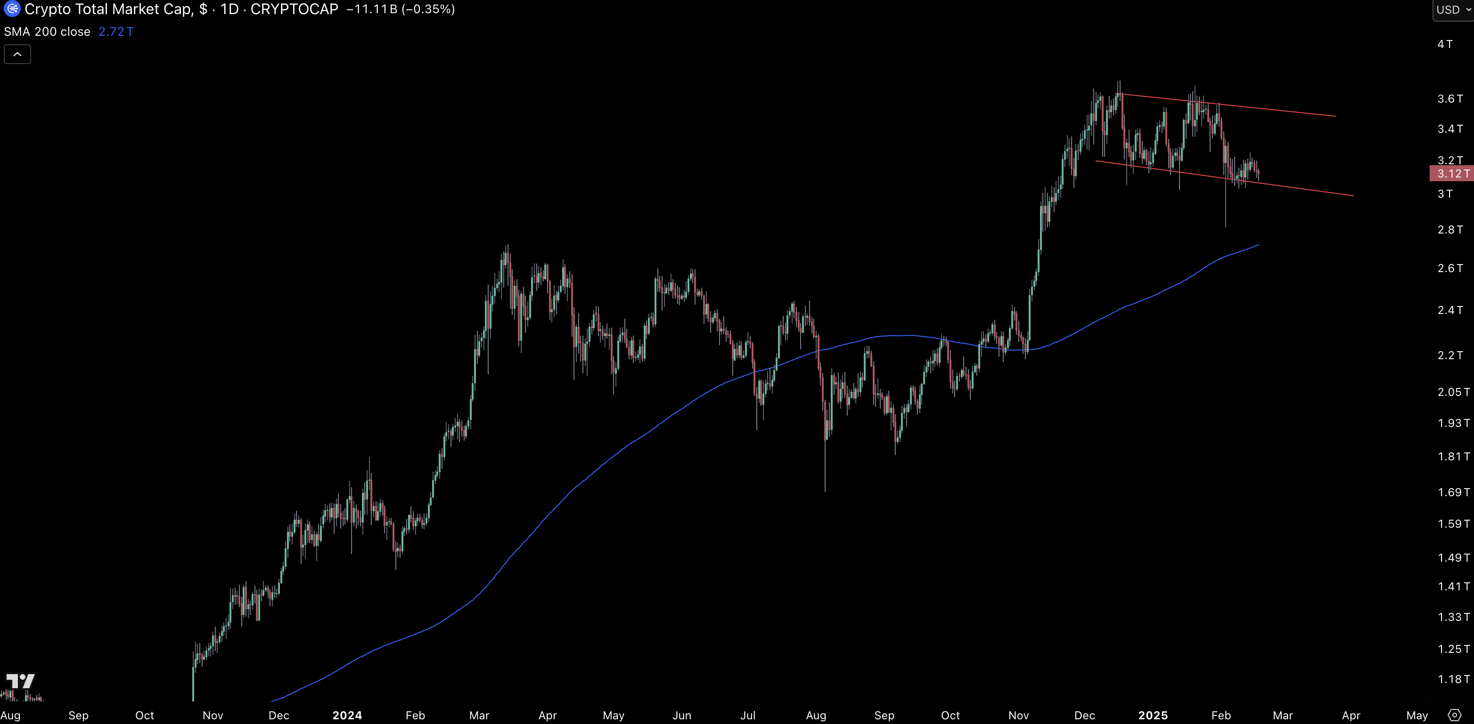Click the 2024 label on time axis

(347, 716)
